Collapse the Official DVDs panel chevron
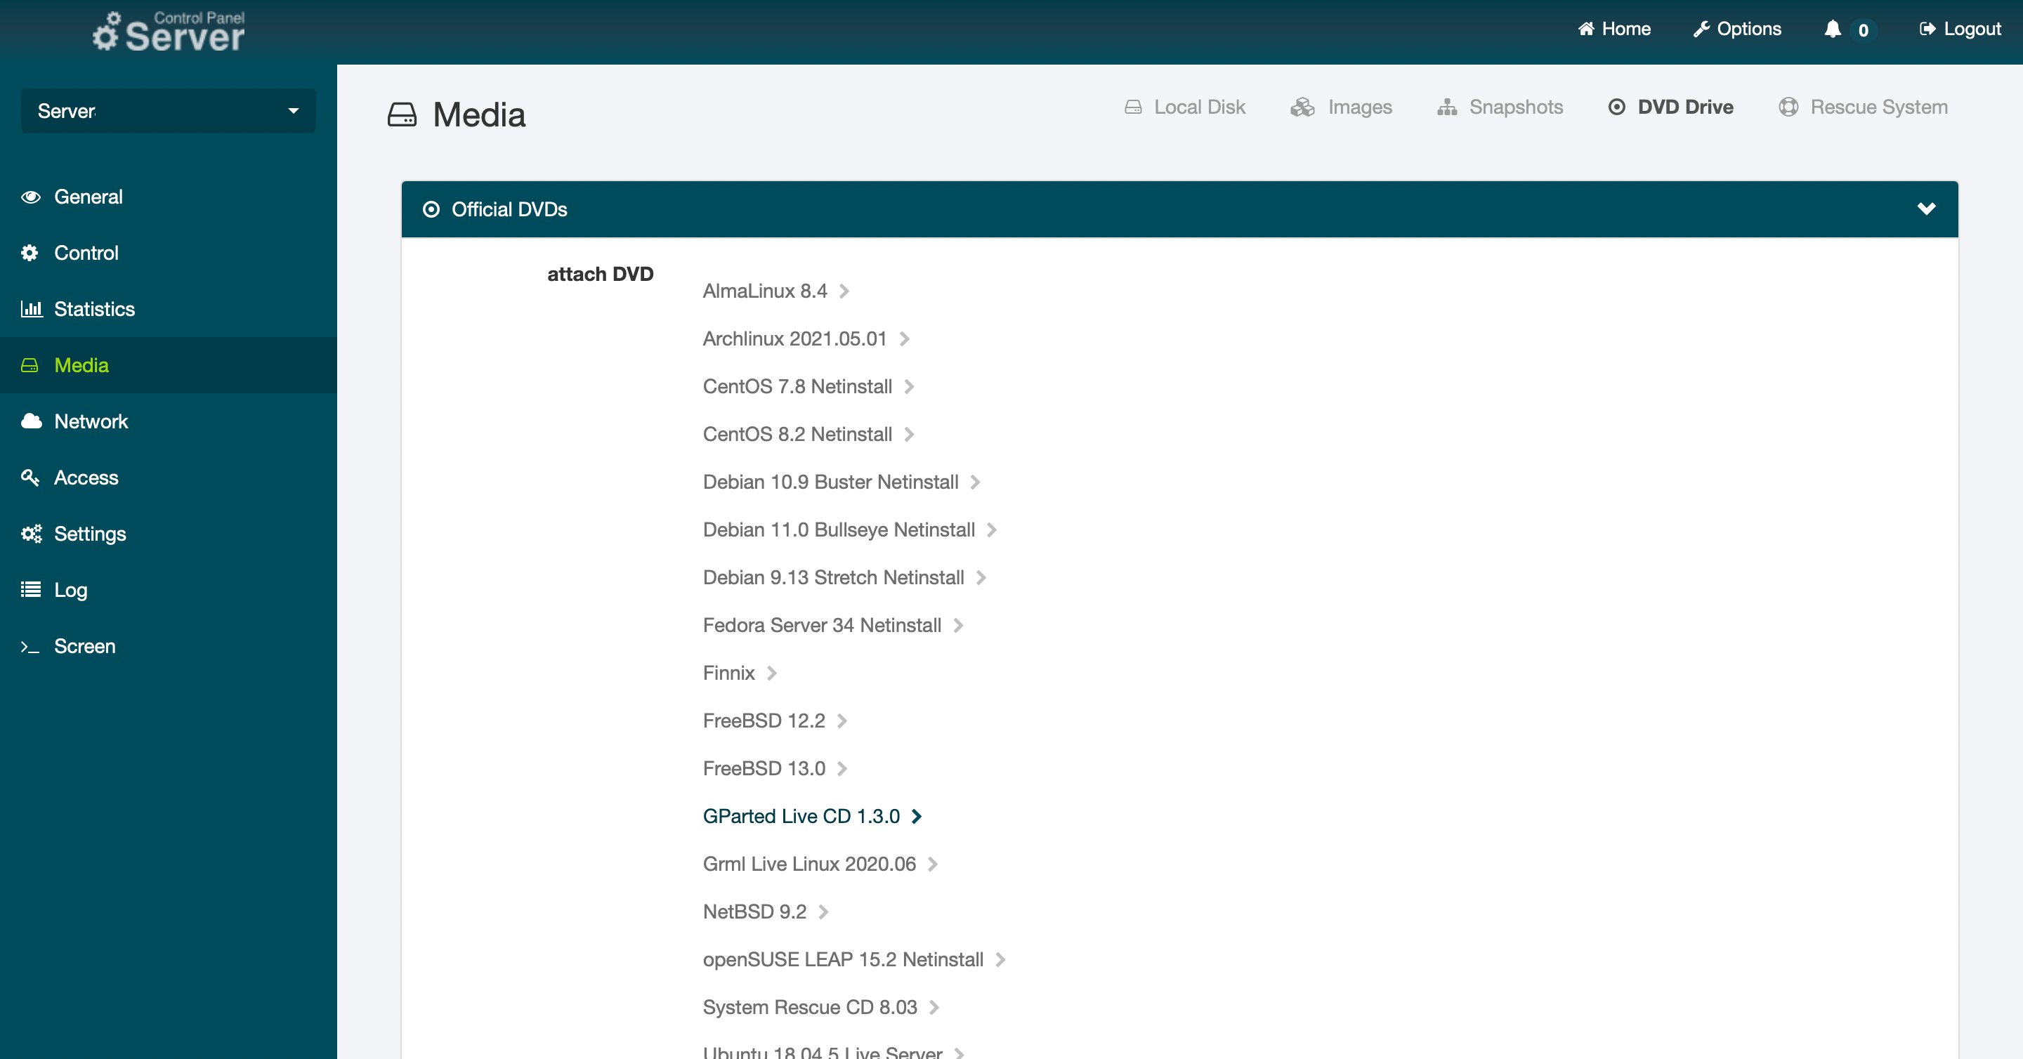Viewport: 2023px width, 1059px height. click(x=1925, y=209)
